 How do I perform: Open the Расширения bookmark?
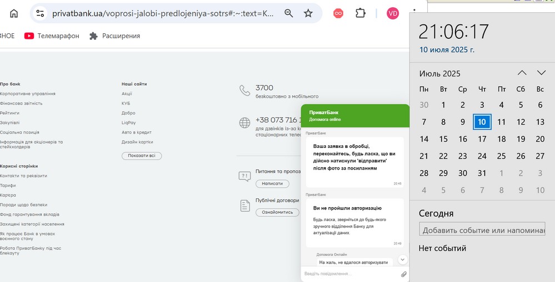pos(114,35)
